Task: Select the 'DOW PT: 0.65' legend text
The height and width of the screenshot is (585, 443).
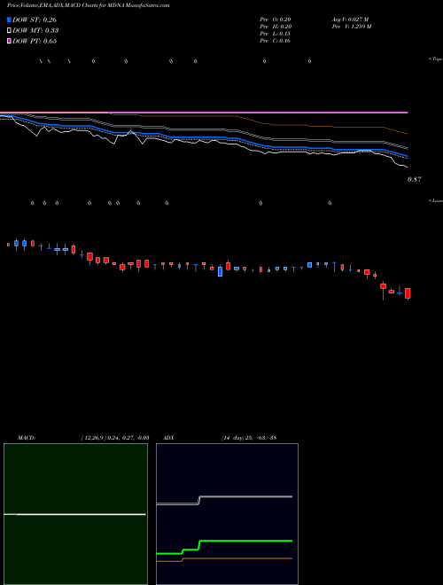Action: (x=35, y=41)
